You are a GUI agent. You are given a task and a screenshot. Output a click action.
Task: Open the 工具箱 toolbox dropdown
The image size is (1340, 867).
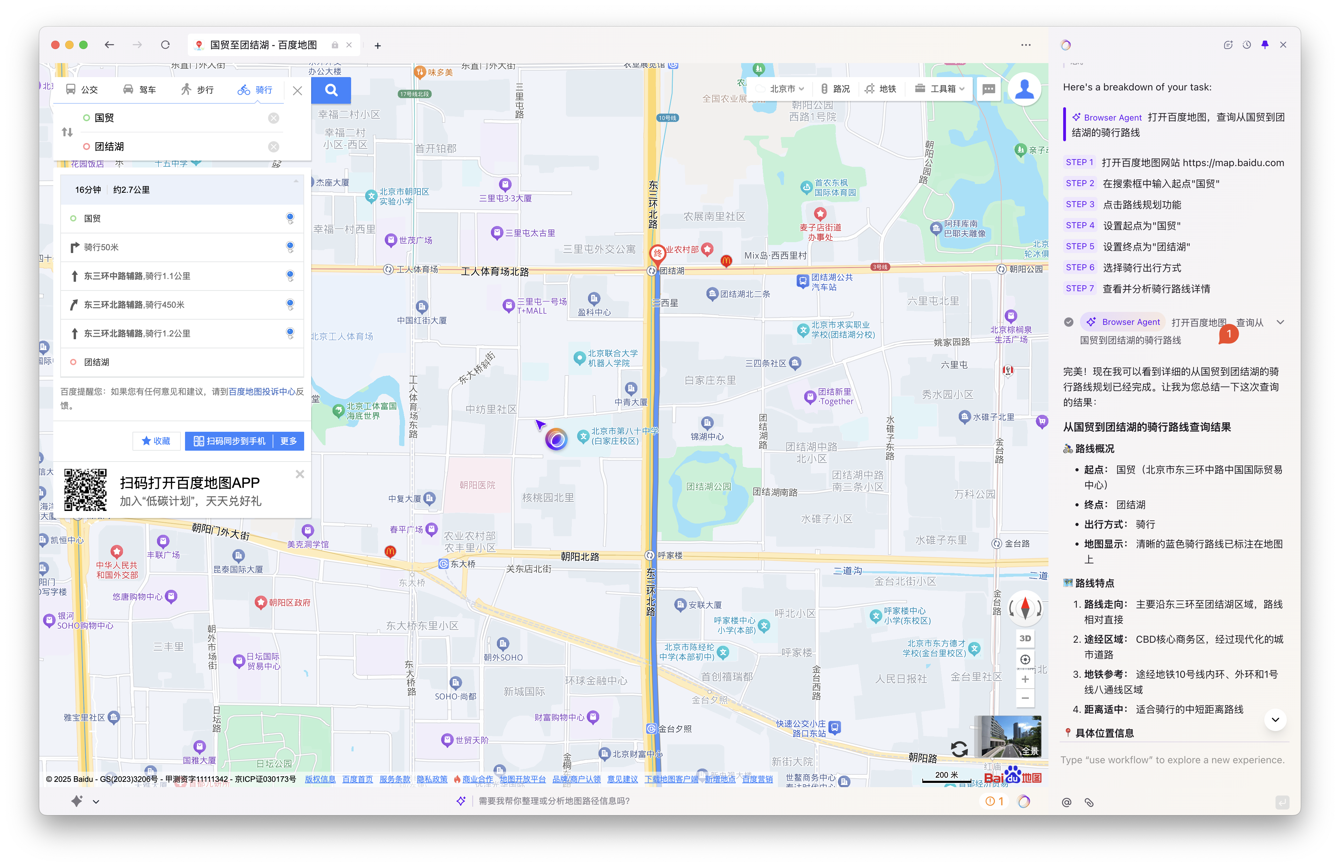939,89
